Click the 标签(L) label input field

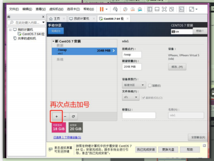coord(139,115)
